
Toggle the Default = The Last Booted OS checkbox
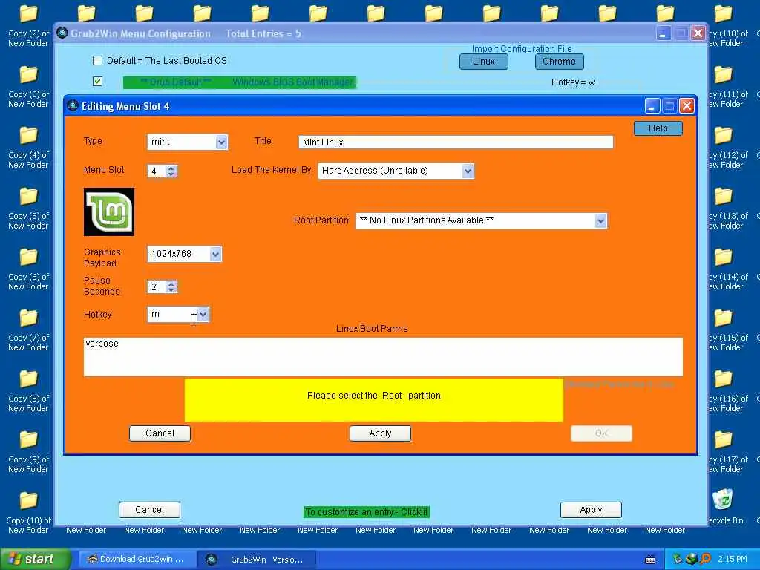(97, 61)
